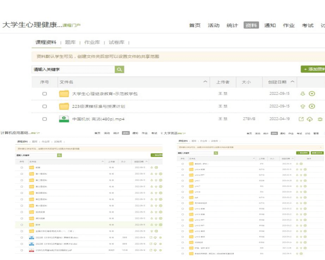Click search icon in 大学英语 panel
Viewport: 325px width, 260px height.
(216, 153)
